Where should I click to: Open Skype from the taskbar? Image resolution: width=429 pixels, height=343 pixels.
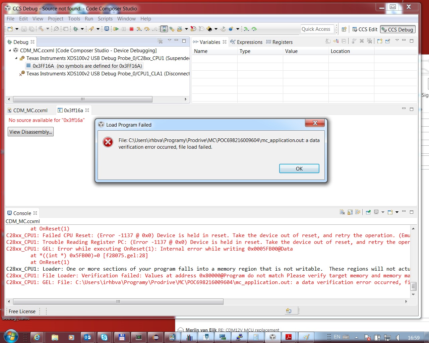pyautogui.click(x=104, y=337)
